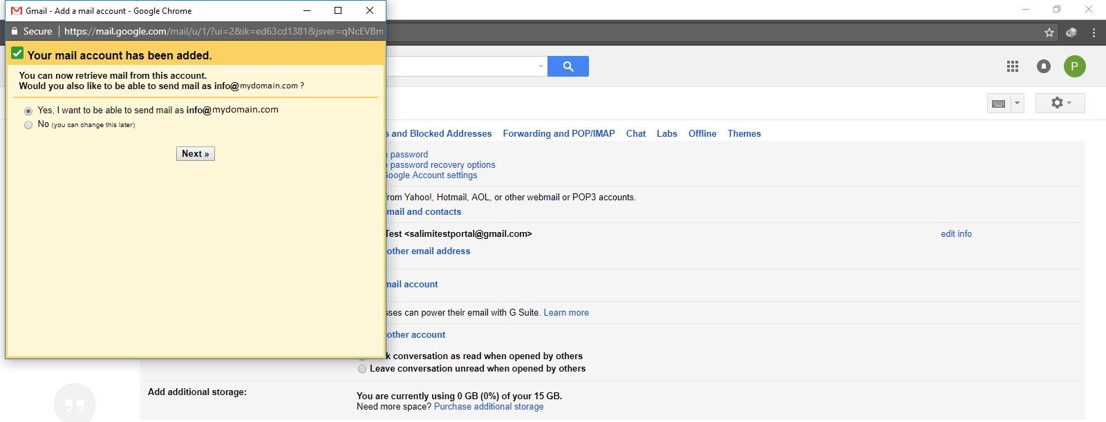Image resolution: width=1106 pixels, height=422 pixels.
Task: Click Import mail and contacts link
Action: pyautogui.click(x=424, y=212)
